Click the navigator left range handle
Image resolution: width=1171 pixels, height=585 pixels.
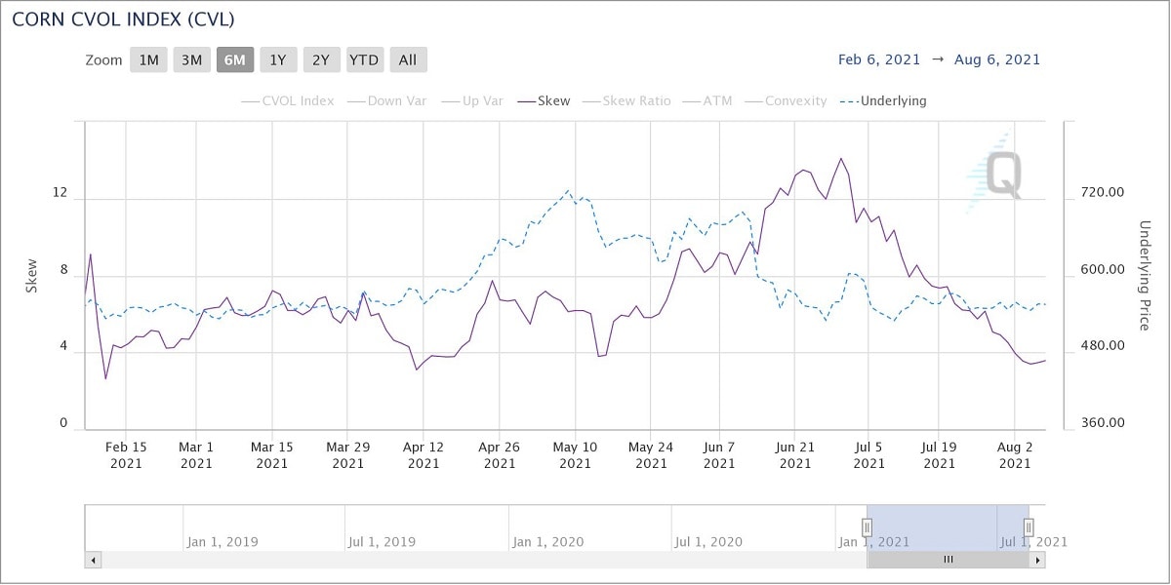(x=867, y=527)
